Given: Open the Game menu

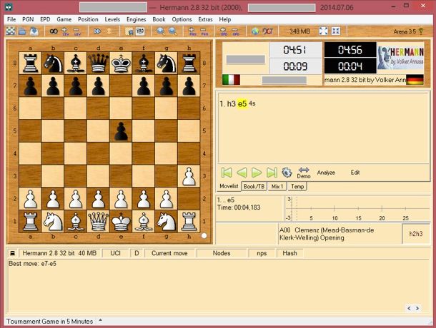Looking at the screenshot, I should click(x=64, y=19).
